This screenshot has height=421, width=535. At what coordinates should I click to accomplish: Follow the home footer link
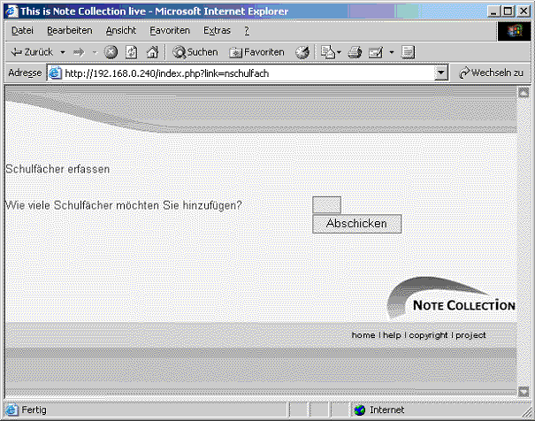tap(363, 335)
